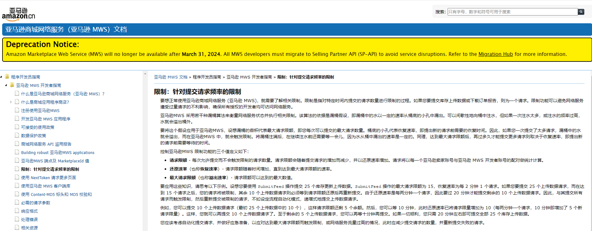Click the 亚马逊 MWS 开发者指南 folder icon
Viewport: 592px width, 231px height.
12,85
